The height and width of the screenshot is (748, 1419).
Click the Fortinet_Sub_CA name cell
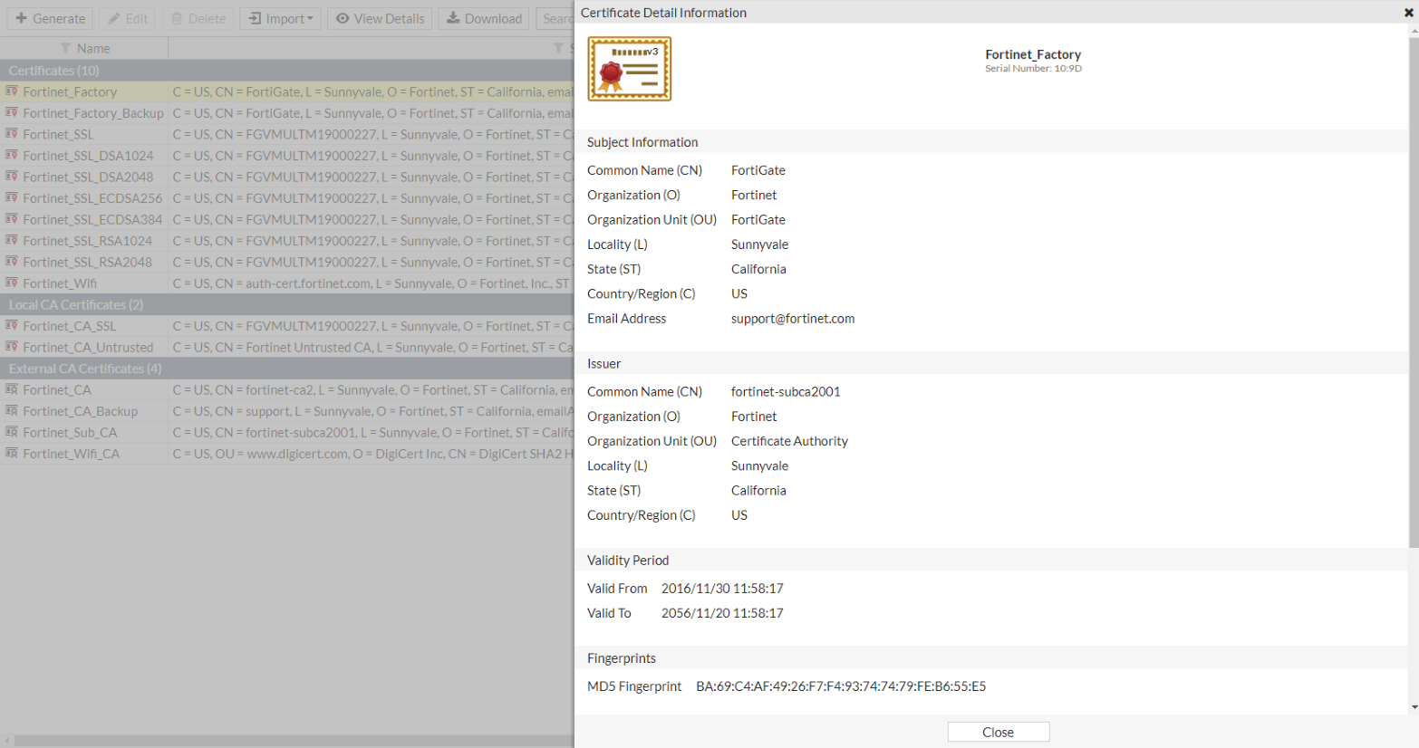(70, 432)
